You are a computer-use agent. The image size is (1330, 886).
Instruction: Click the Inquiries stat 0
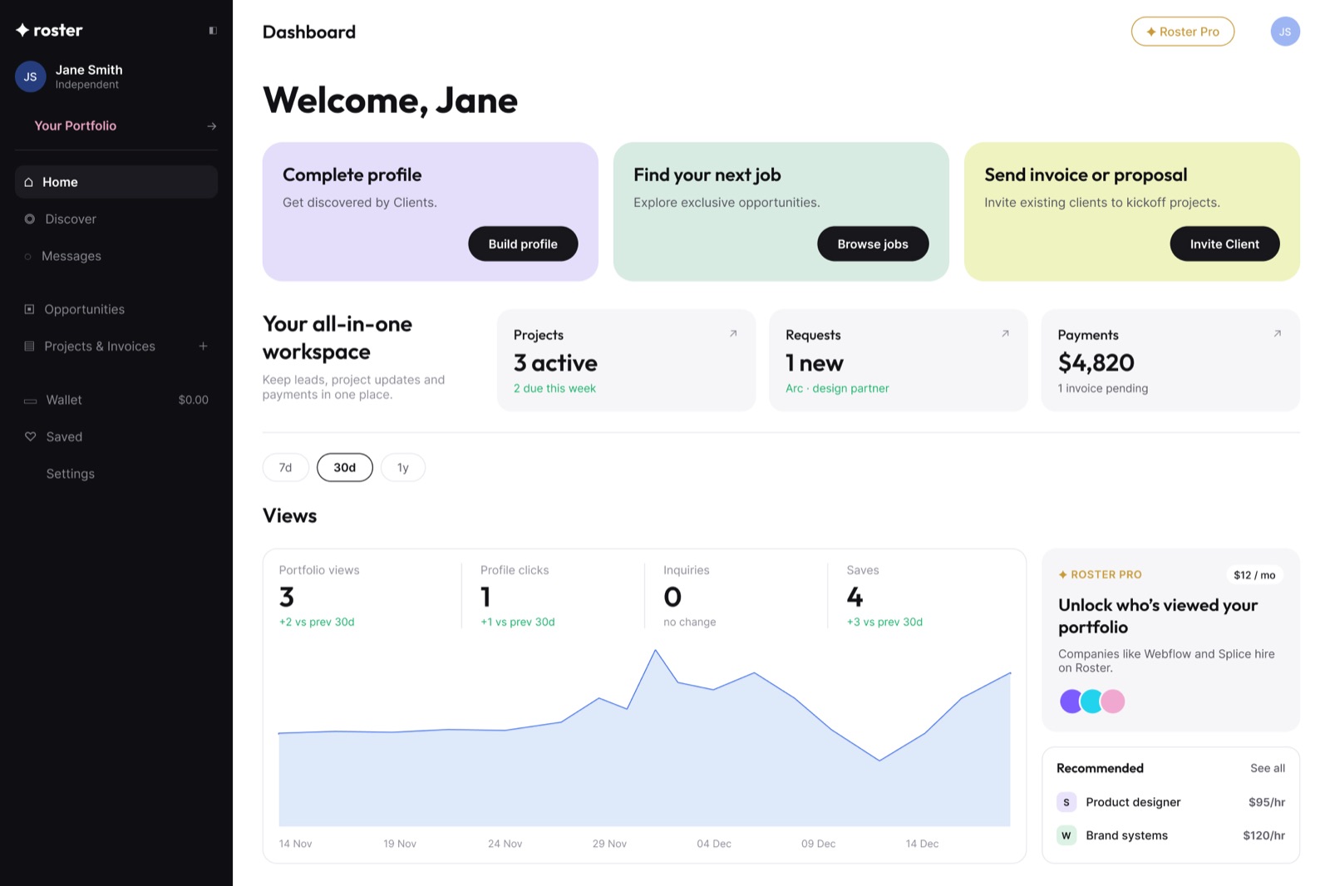[x=672, y=597]
